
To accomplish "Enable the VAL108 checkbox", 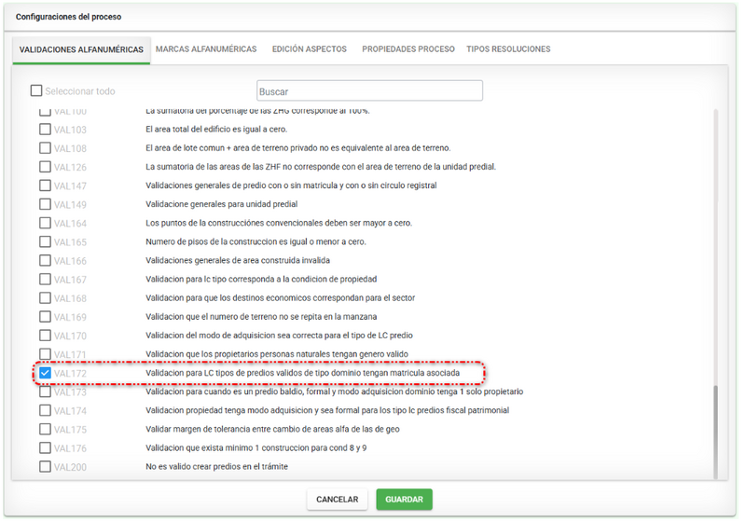I will pyautogui.click(x=45, y=148).
